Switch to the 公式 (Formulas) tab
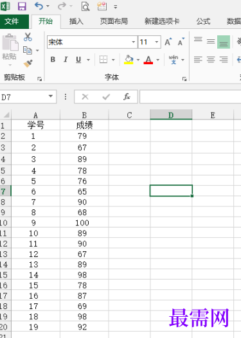241x338 pixels. coord(203,21)
